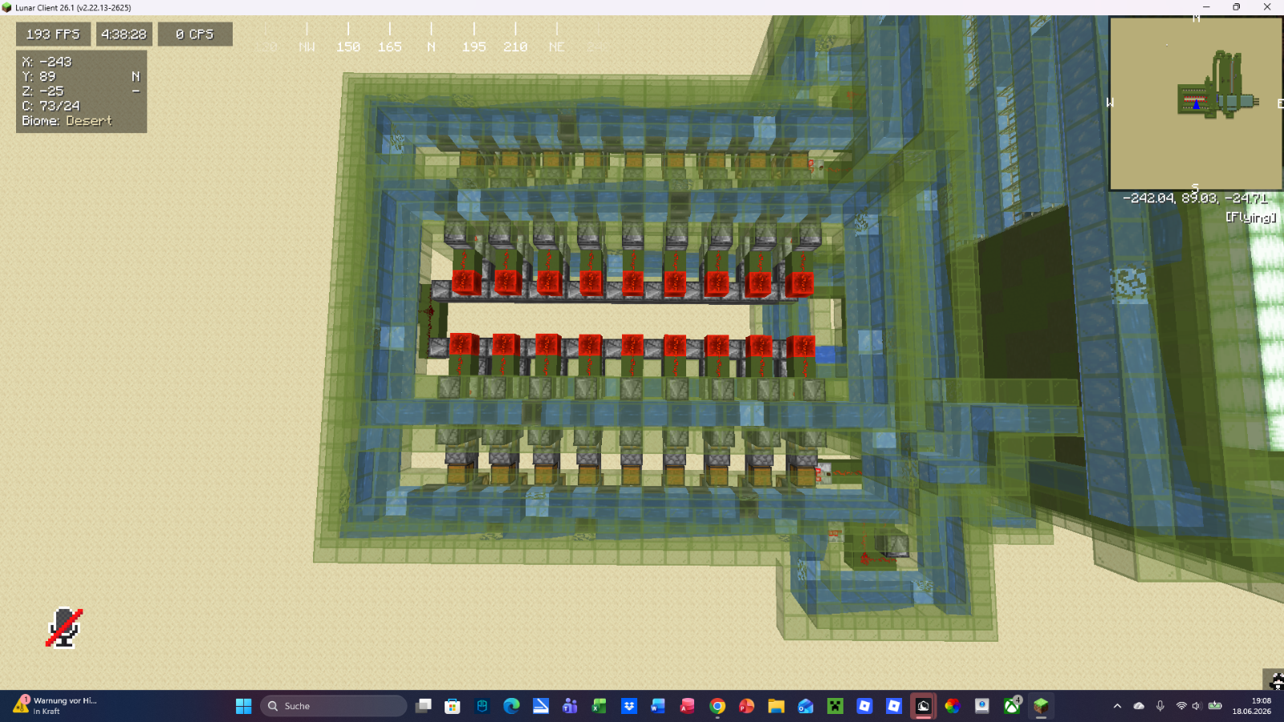Viewport: 1284px width, 722px height.
Task: Maximize or restore the Lunar Client window
Action: point(1237,7)
